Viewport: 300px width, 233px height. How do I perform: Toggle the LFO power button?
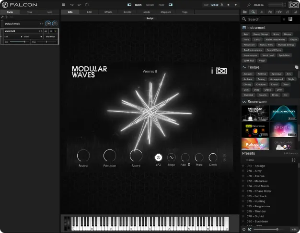pyautogui.click(x=158, y=157)
